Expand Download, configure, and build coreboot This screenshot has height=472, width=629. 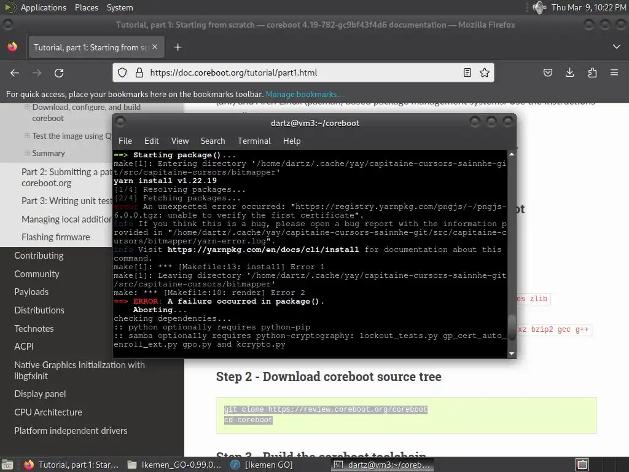coord(27,107)
